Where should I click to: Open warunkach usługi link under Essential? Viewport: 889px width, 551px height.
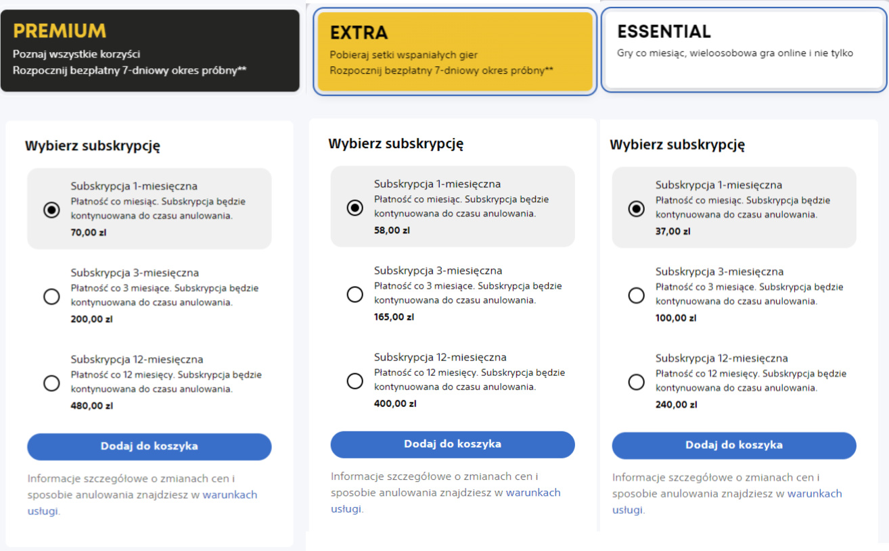(x=815, y=494)
